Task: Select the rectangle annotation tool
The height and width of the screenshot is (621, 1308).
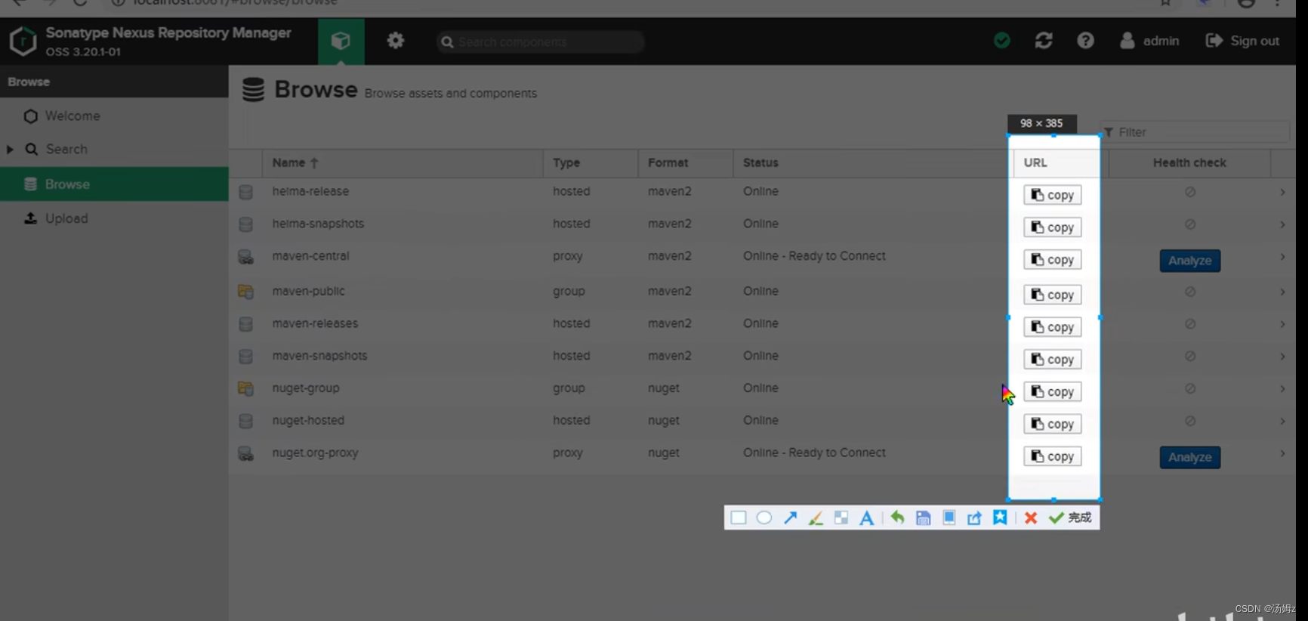Action: pyautogui.click(x=739, y=517)
